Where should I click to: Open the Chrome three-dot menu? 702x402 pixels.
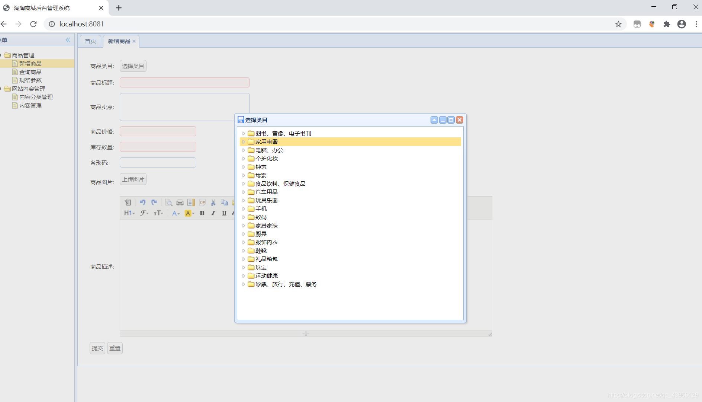[696, 24]
